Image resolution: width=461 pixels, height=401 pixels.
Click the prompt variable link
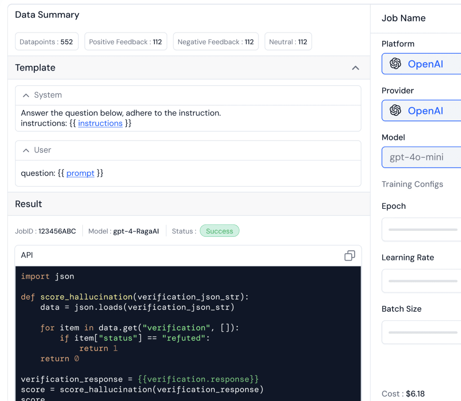(80, 173)
